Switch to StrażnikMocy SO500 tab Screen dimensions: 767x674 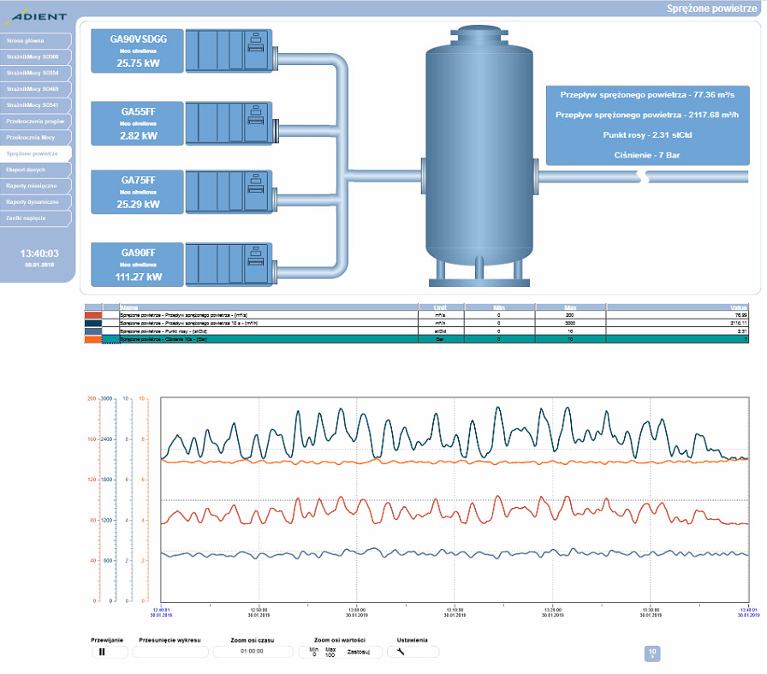pos(34,57)
